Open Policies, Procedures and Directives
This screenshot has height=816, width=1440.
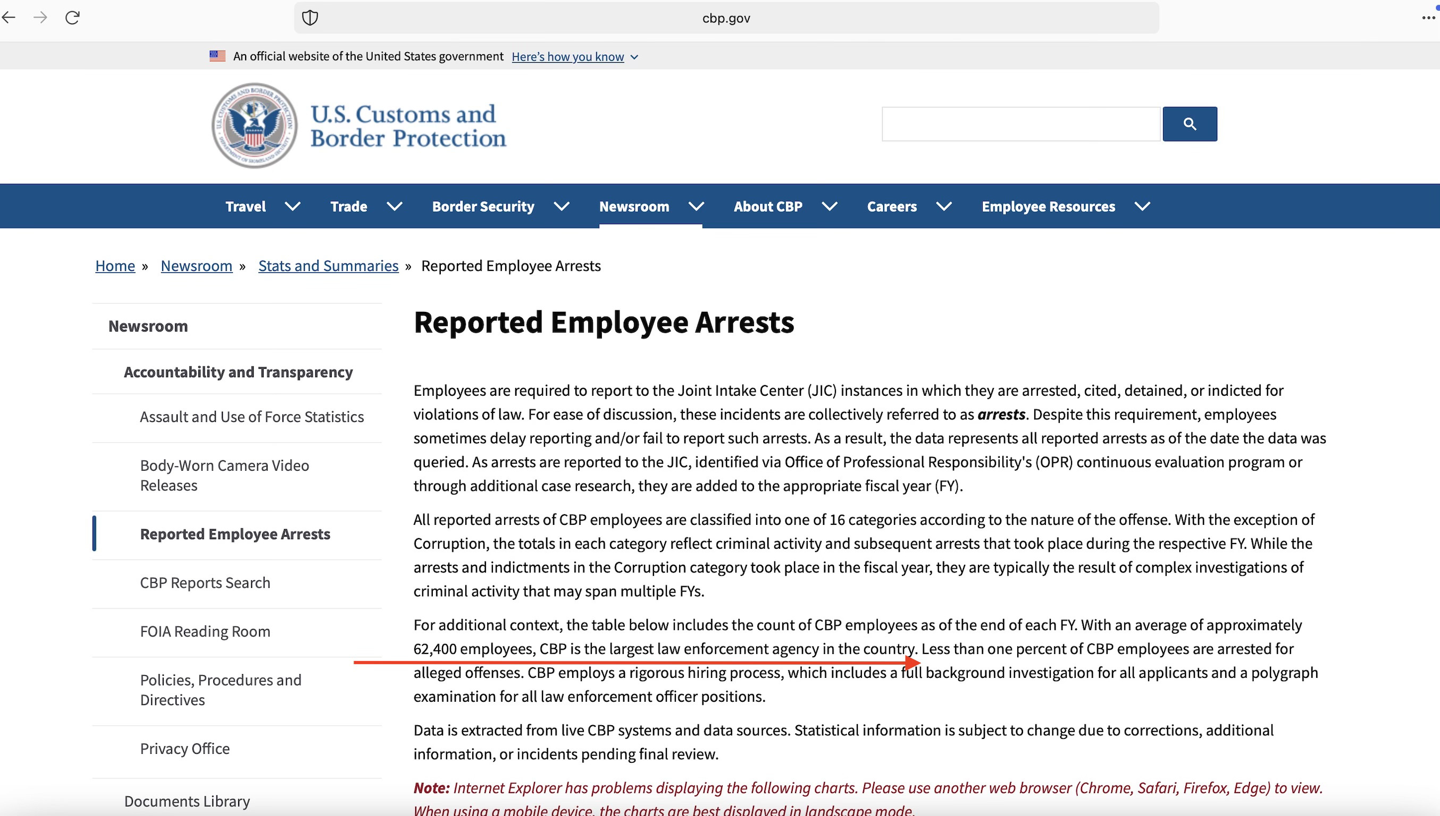point(221,690)
